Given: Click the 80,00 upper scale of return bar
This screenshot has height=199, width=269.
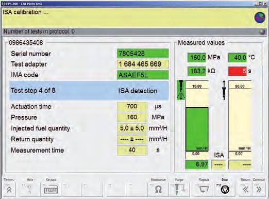Looking at the screenshot, I should pyautogui.click(x=240, y=86).
